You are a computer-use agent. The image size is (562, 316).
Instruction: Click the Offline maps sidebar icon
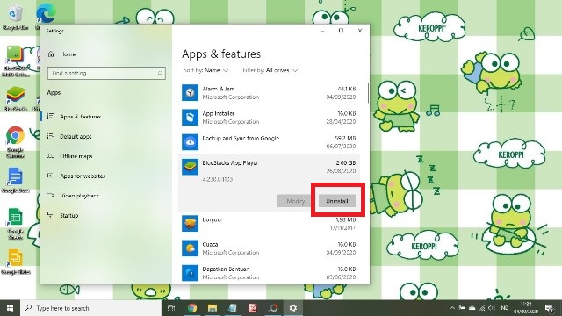tap(50, 156)
